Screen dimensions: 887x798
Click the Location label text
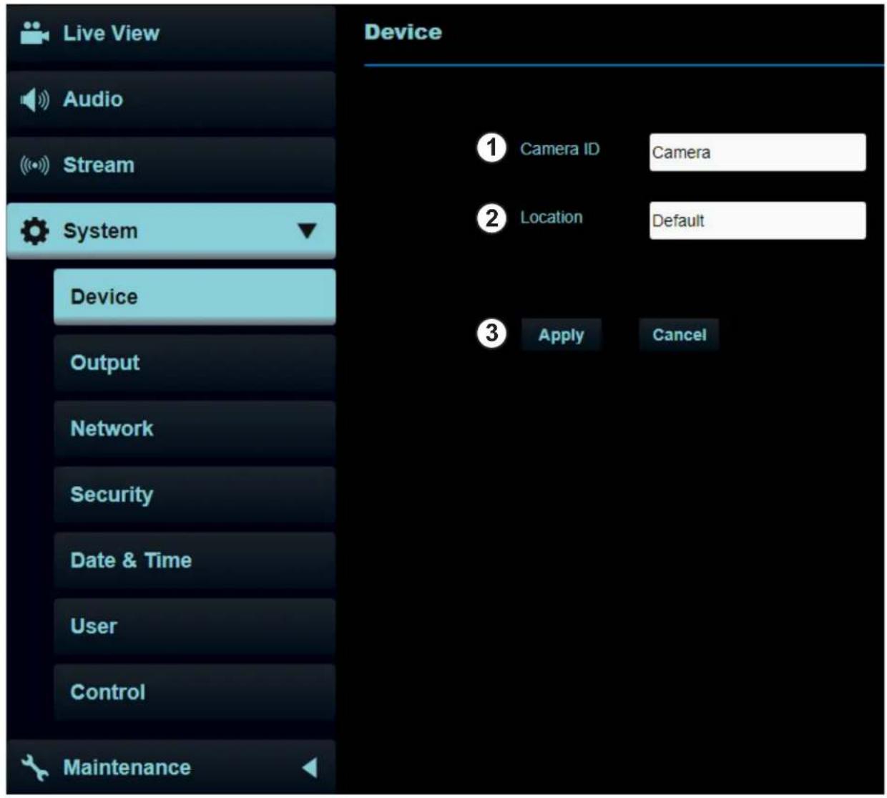coord(551,218)
